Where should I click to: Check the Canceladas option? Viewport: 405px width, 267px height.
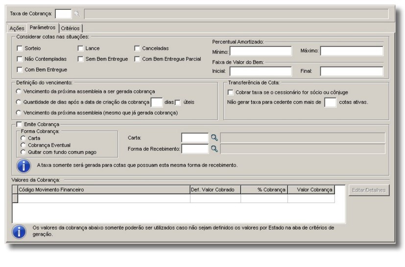tap(137, 48)
